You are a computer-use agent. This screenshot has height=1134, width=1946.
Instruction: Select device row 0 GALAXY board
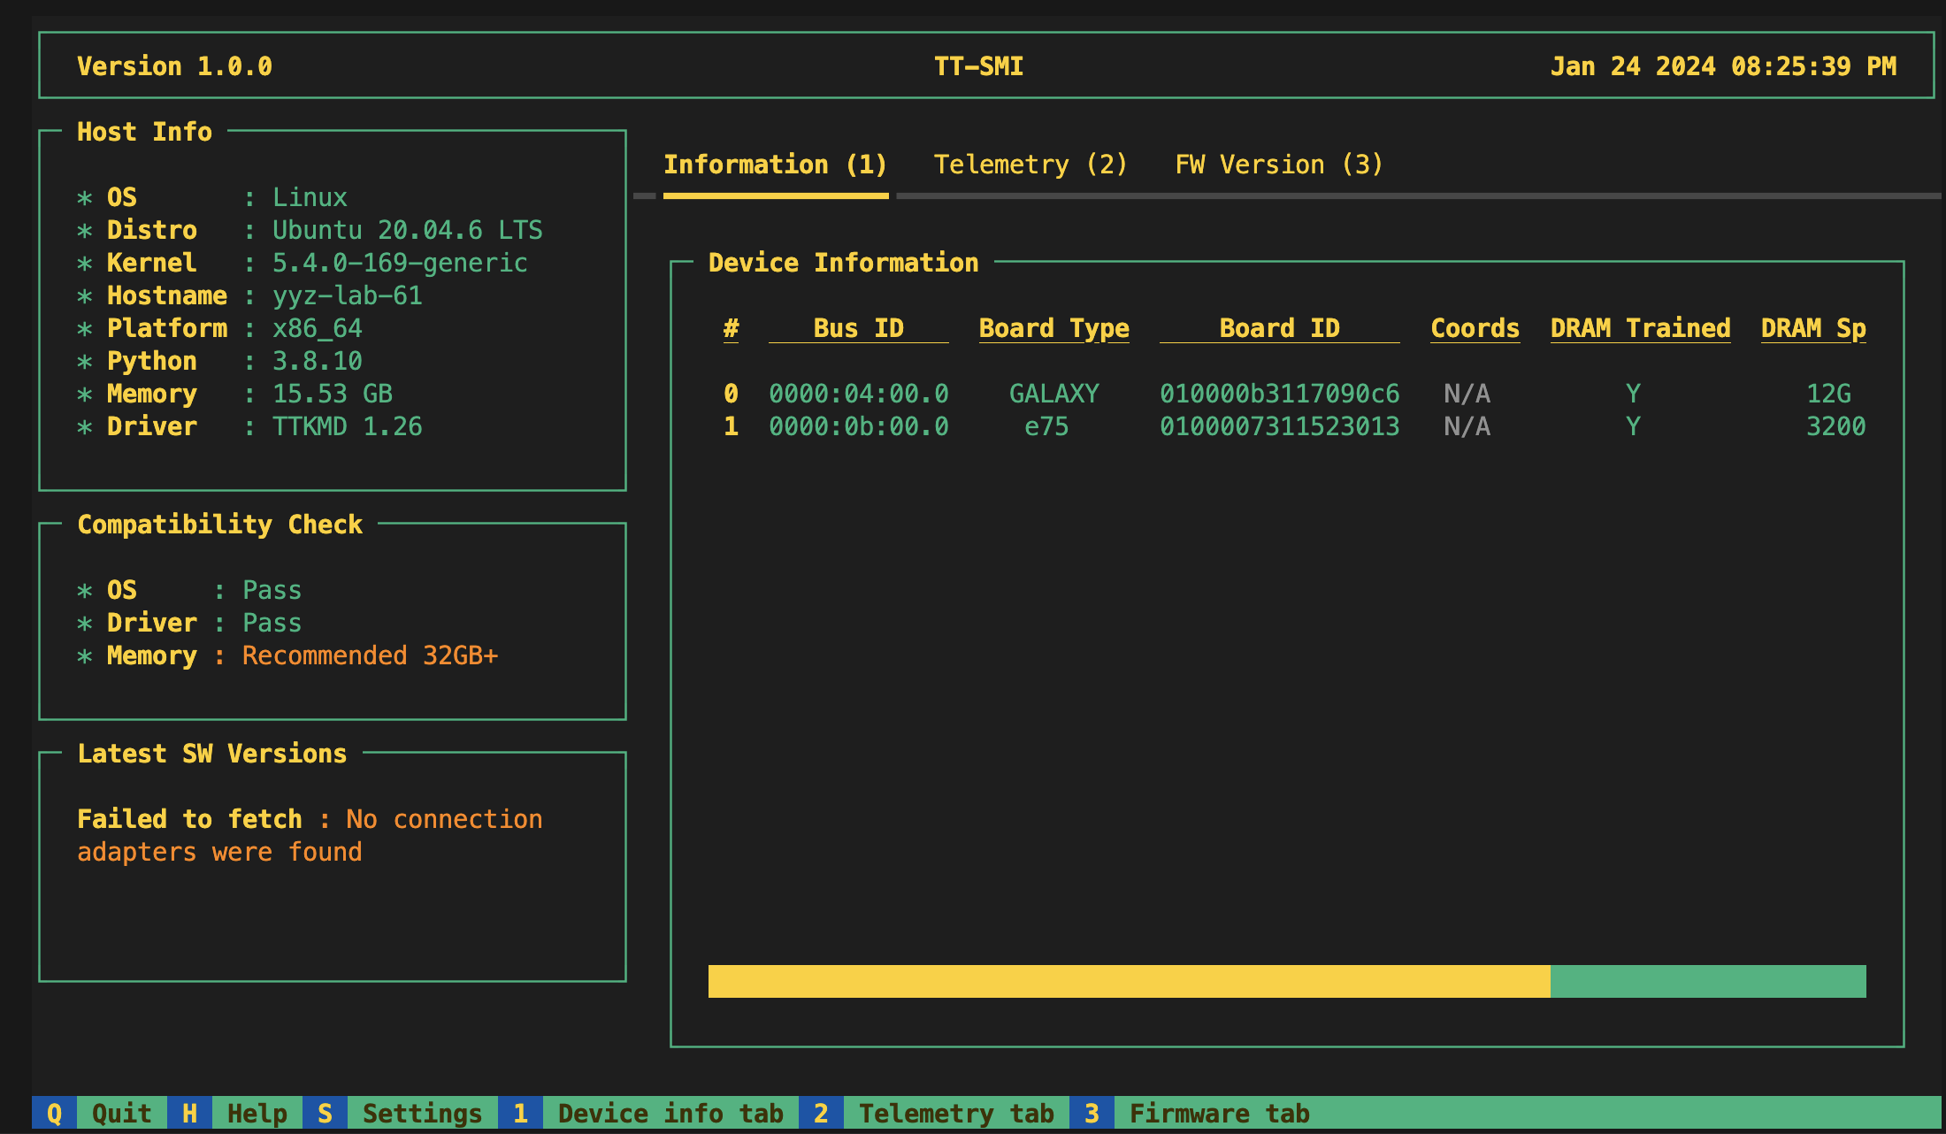point(1053,394)
